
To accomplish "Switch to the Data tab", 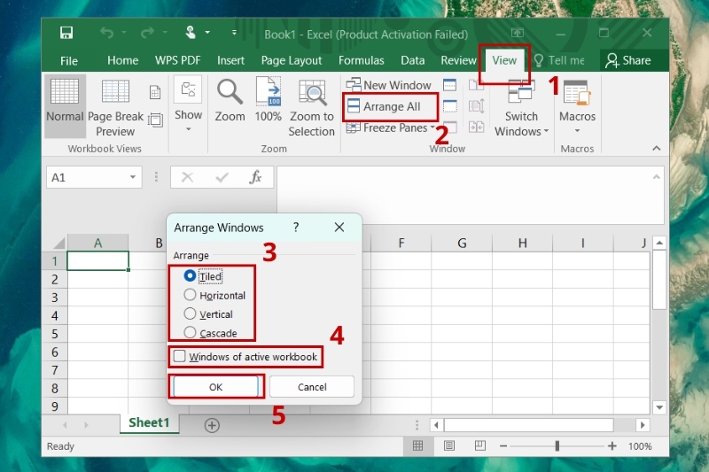I will 412,60.
